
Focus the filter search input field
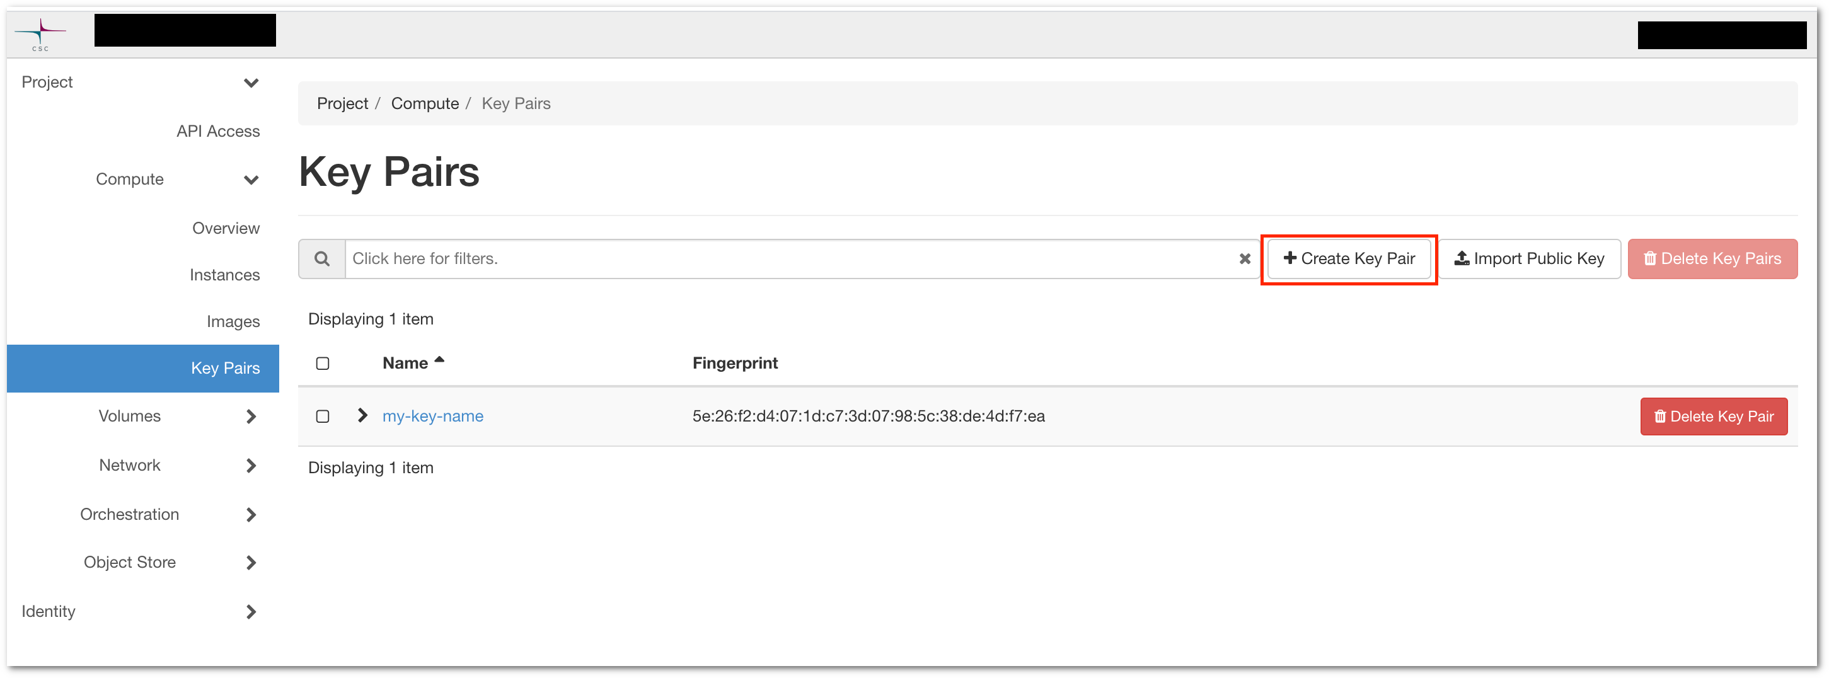[x=788, y=259]
